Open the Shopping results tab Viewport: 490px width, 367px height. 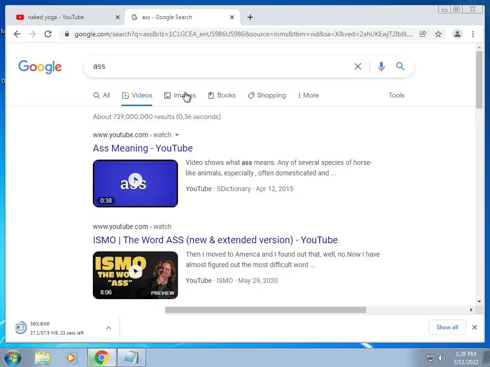point(267,96)
